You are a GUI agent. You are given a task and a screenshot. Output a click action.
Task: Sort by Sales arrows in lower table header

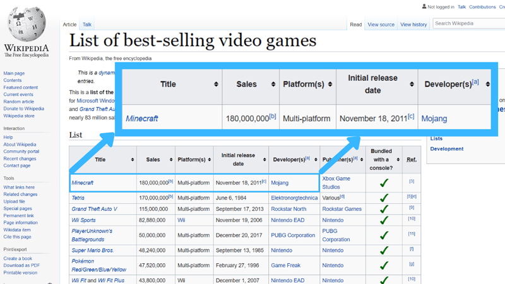coord(171,160)
